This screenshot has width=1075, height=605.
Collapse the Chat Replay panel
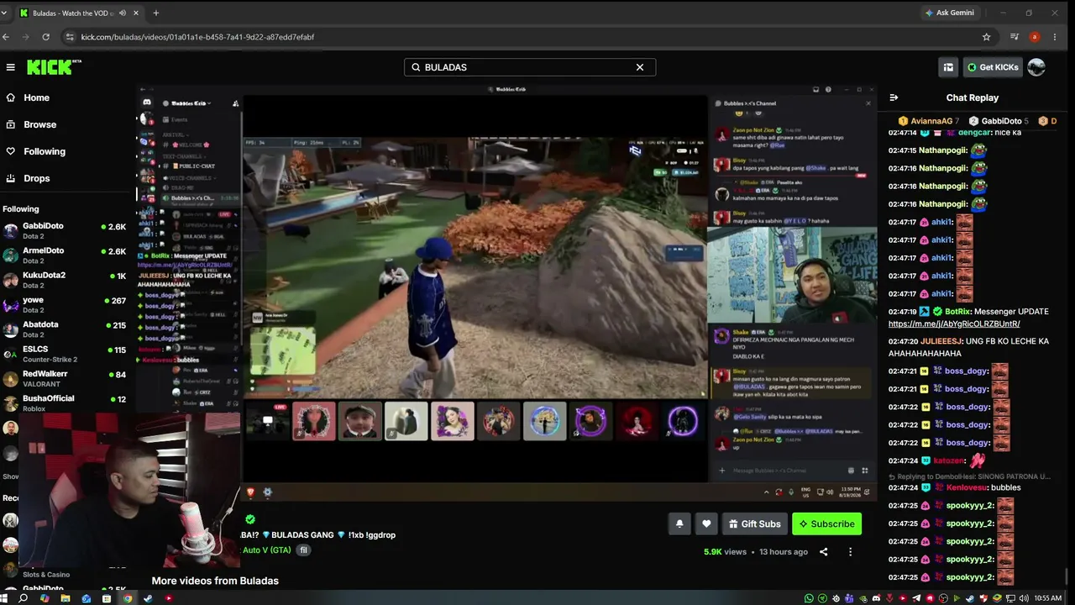coord(894,97)
